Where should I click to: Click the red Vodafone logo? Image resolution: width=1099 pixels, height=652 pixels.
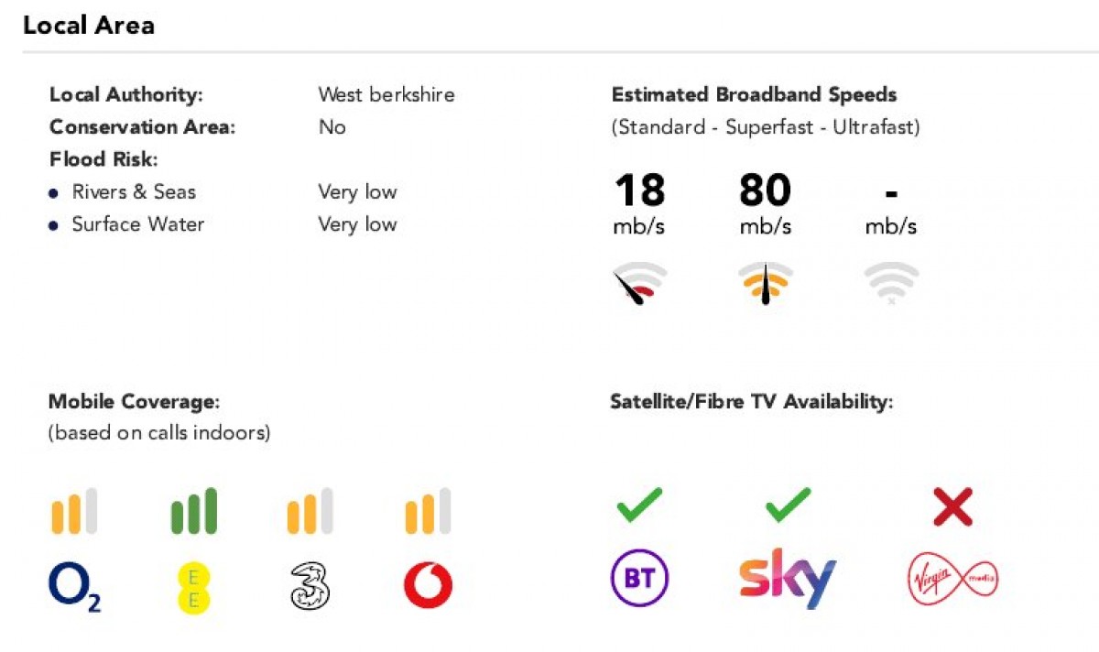(428, 586)
